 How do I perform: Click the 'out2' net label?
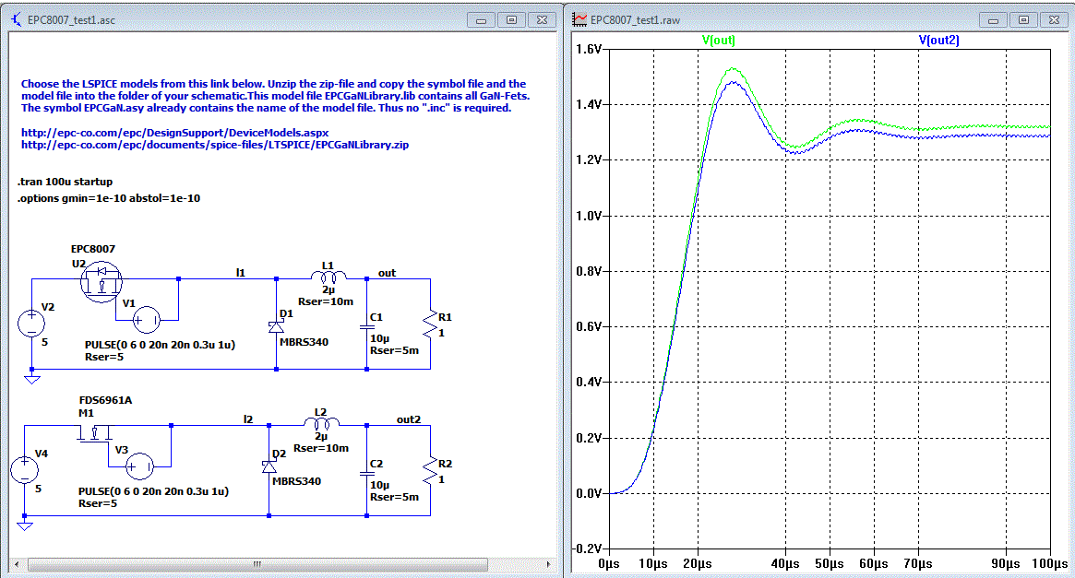[409, 419]
